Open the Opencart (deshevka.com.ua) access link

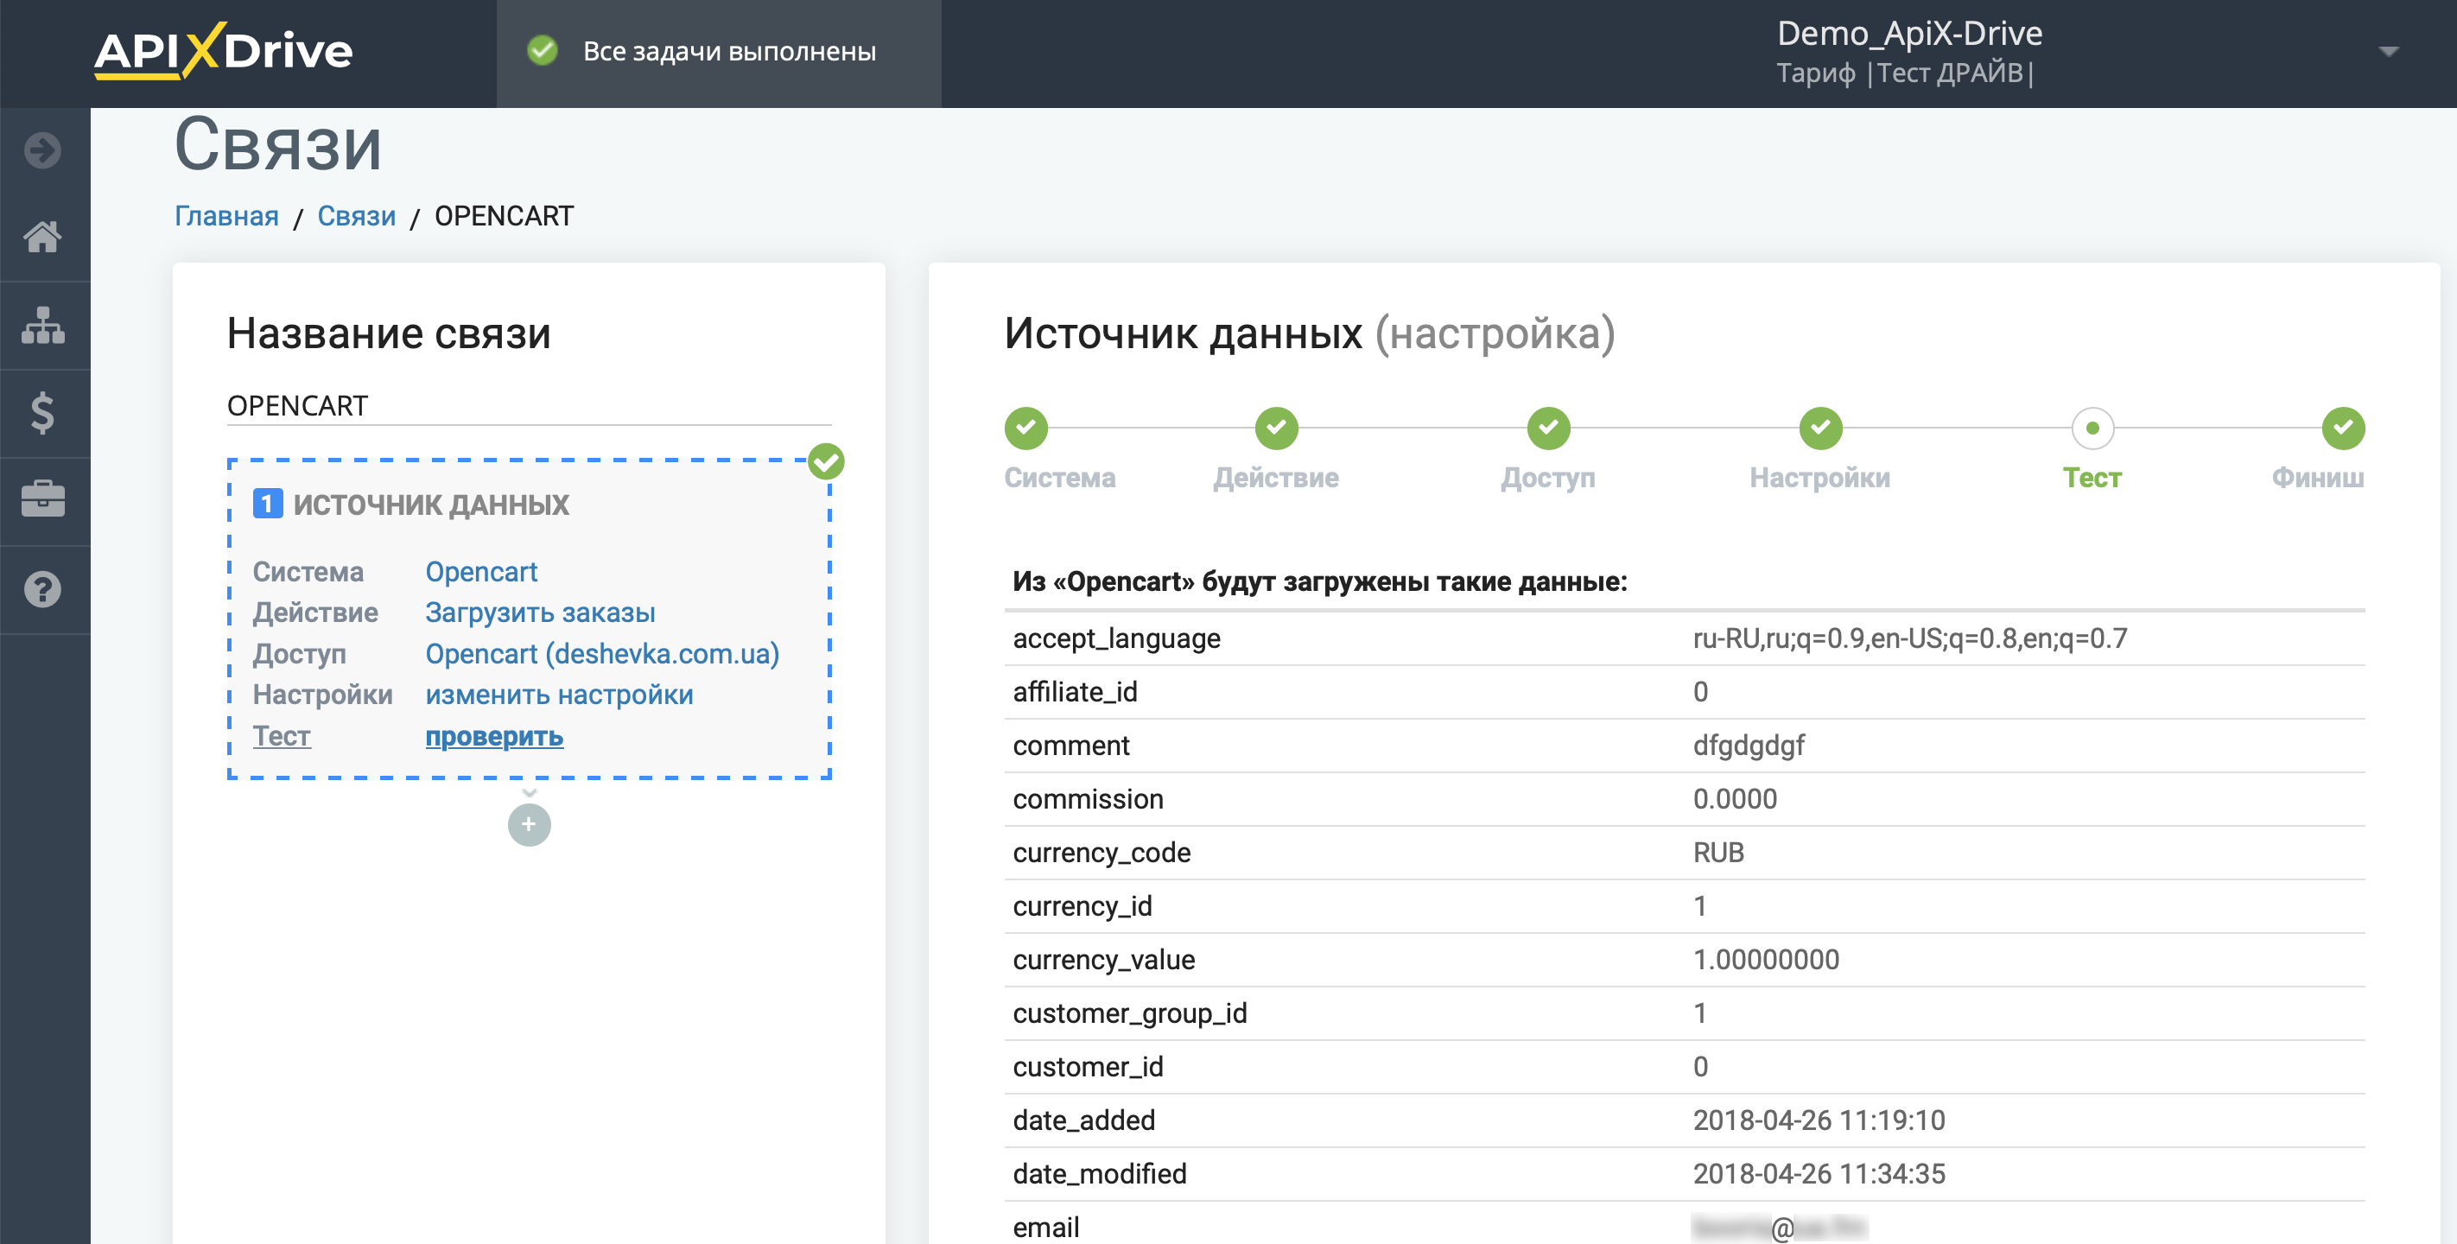tap(603, 653)
